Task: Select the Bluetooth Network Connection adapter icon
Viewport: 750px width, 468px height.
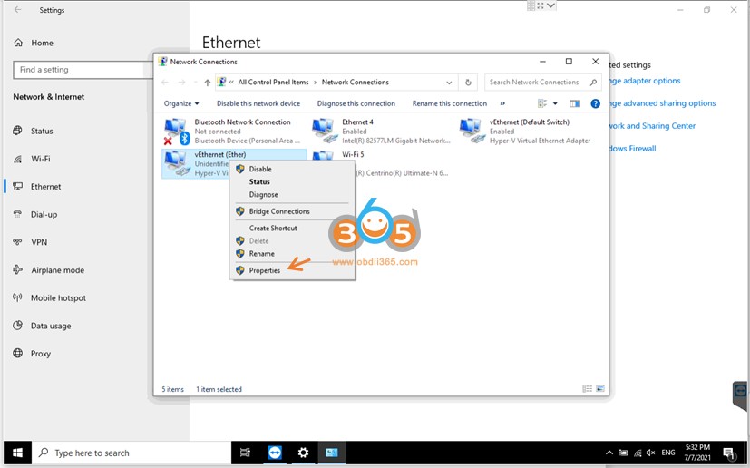Action: point(177,132)
